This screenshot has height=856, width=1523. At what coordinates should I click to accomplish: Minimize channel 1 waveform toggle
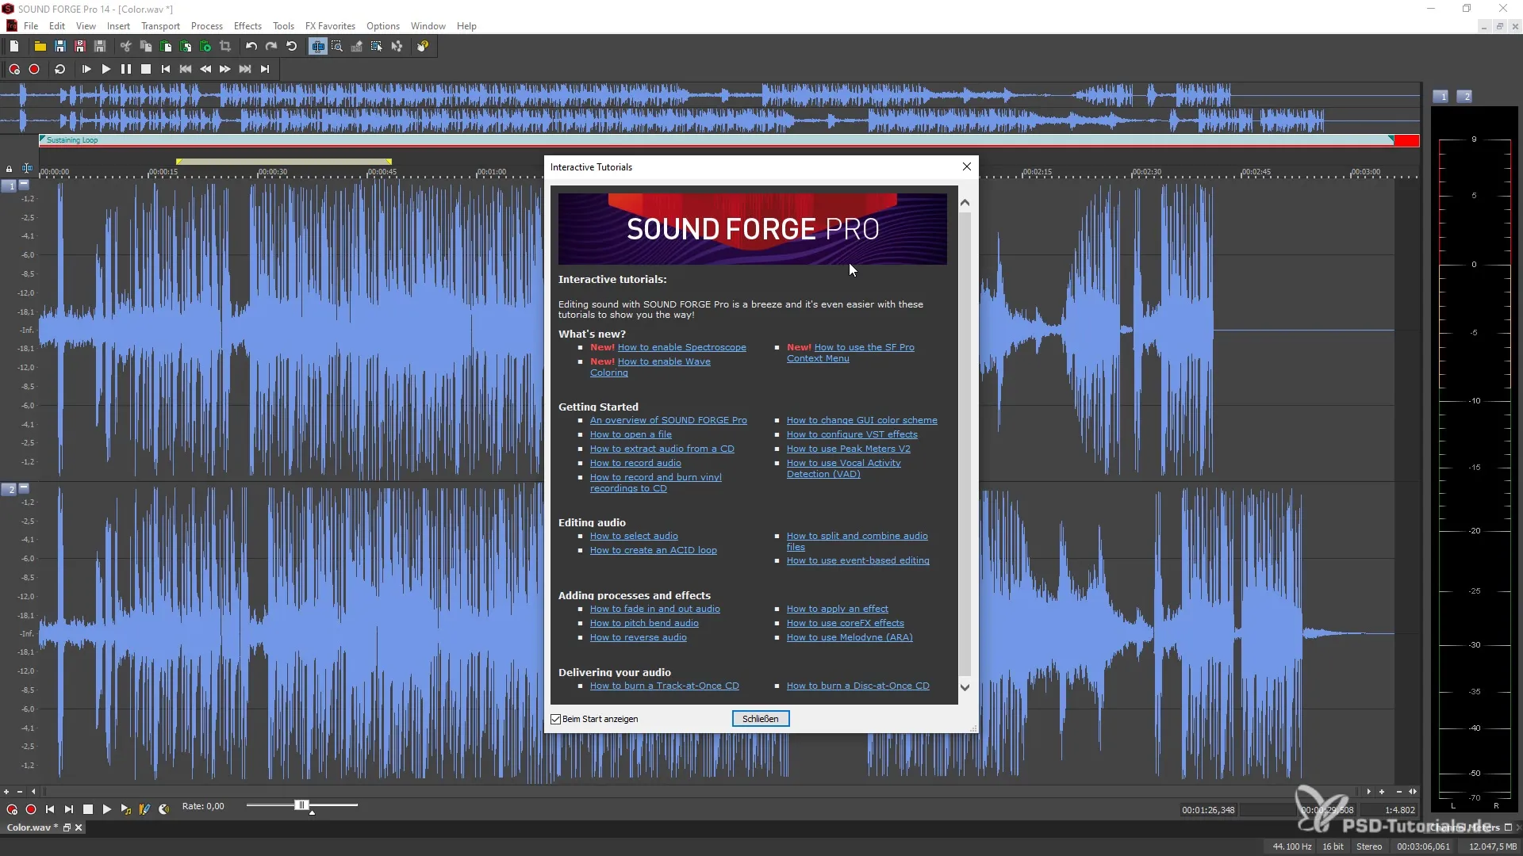coord(24,184)
